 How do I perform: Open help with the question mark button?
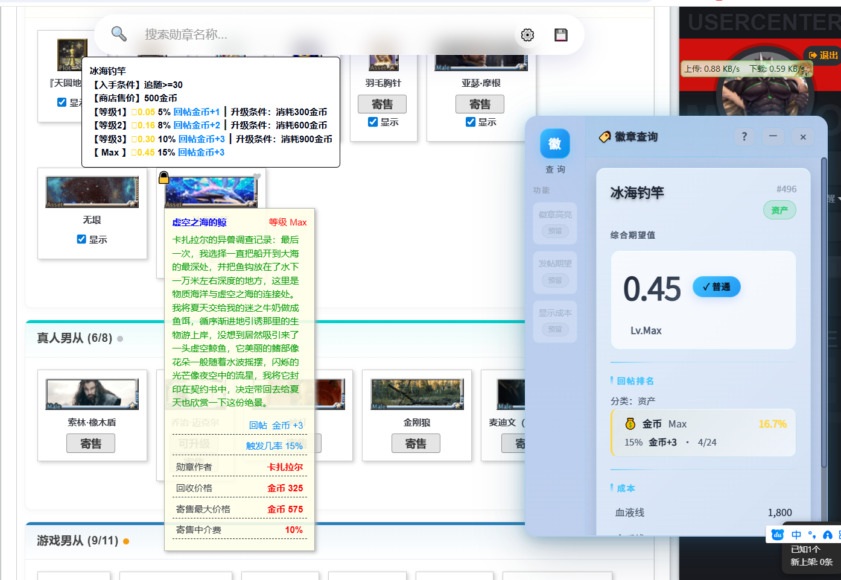click(744, 137)
